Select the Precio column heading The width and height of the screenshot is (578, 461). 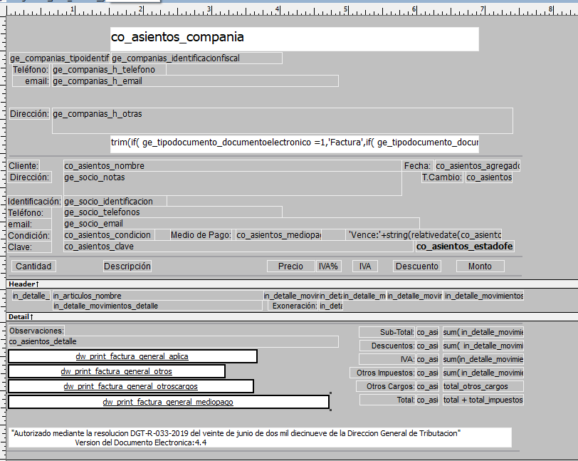tap(291, 266)
